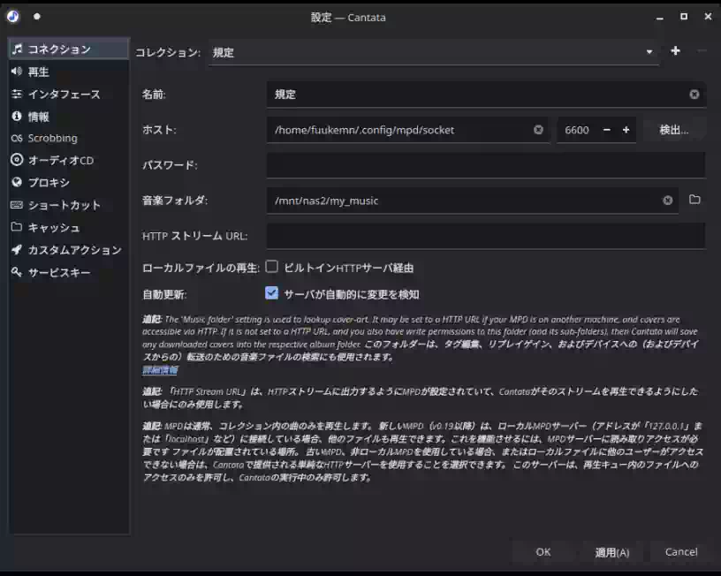Open the コネクション settings page
The height and width of the screenshot is (576, 721).
68,49
